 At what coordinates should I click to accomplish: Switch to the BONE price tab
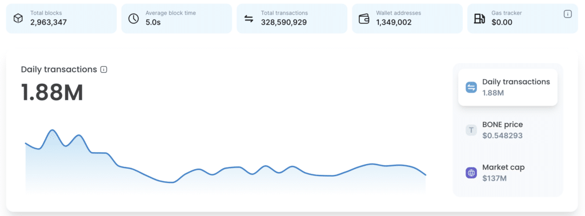coord(508,130)
